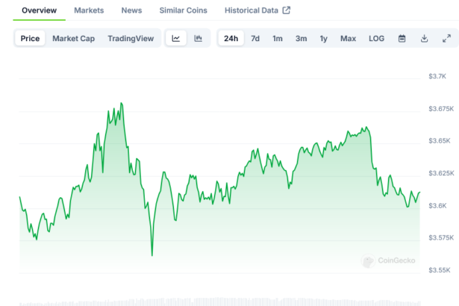Viewport: 459px width, 306px height.
Task: Select the Price chart mode
Action: 31,39
